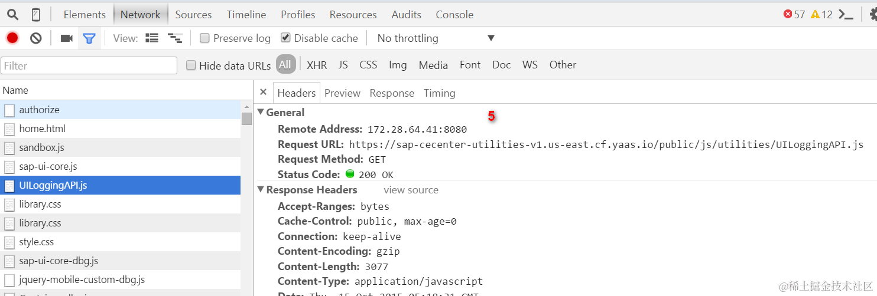Click the view source link
The width and height of the screenshot is (877, 296).
coord(411,190)
